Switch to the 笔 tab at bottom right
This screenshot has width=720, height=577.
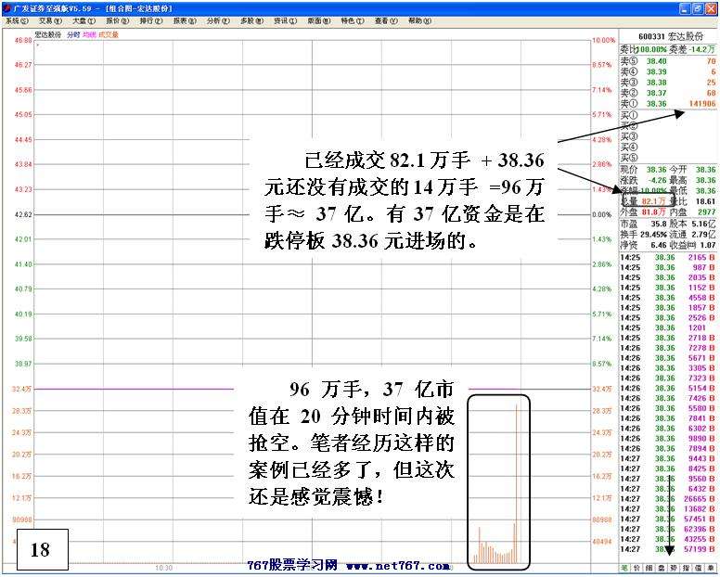[x=625, y=569]
